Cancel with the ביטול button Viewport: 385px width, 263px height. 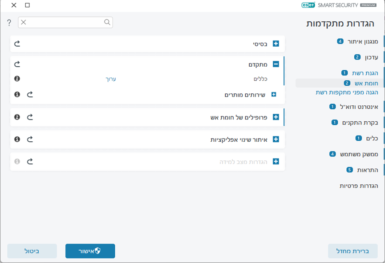tap(32, 251)
